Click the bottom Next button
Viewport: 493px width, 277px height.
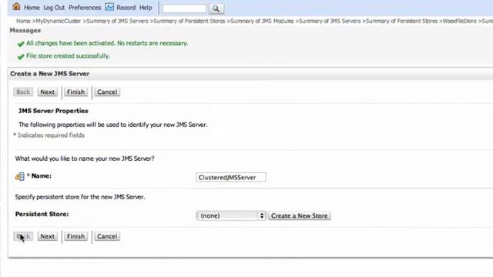[x=48, y=236]
